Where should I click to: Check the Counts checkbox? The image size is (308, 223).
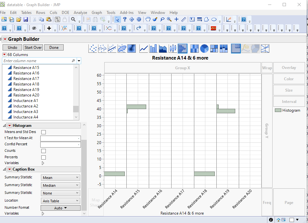(44, 151)
